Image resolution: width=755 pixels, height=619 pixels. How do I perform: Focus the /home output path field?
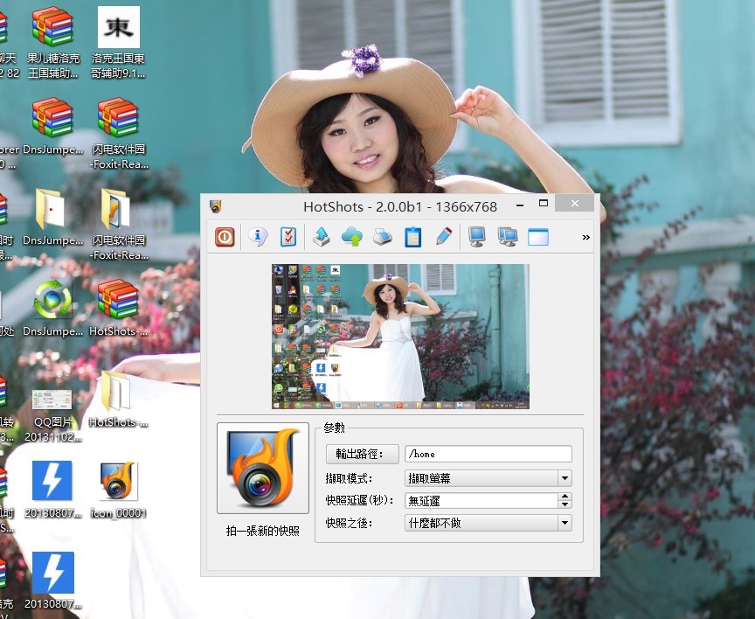tap(488, 454)
